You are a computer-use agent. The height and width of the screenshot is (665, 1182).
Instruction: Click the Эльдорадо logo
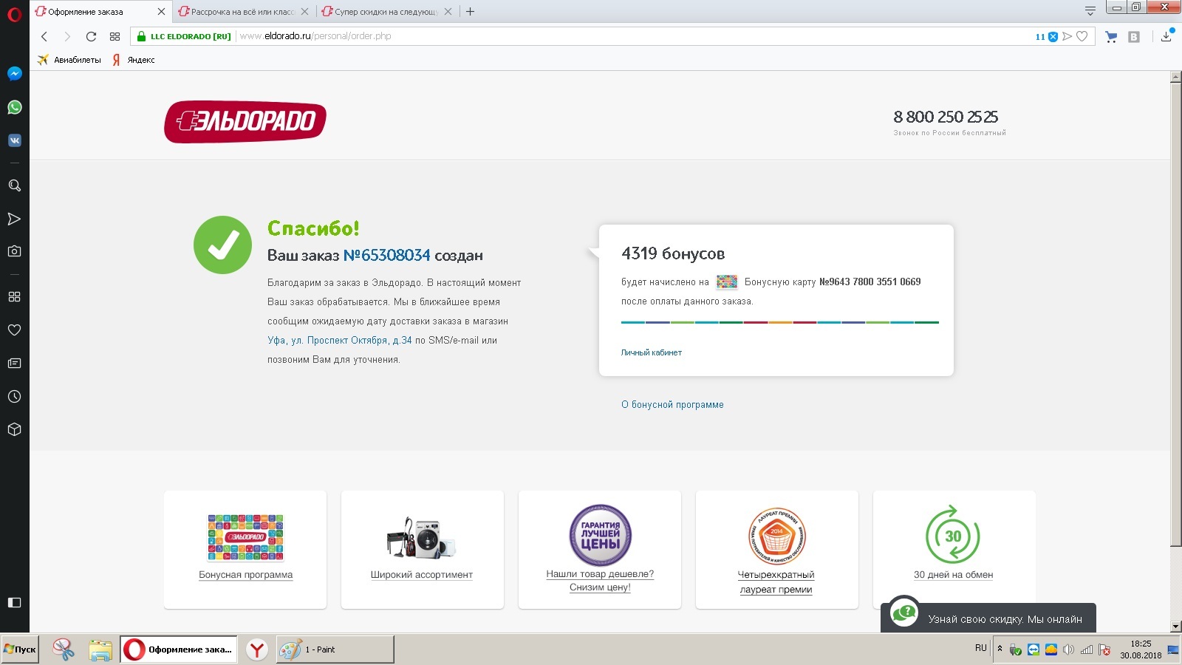(x=245, y=122)
